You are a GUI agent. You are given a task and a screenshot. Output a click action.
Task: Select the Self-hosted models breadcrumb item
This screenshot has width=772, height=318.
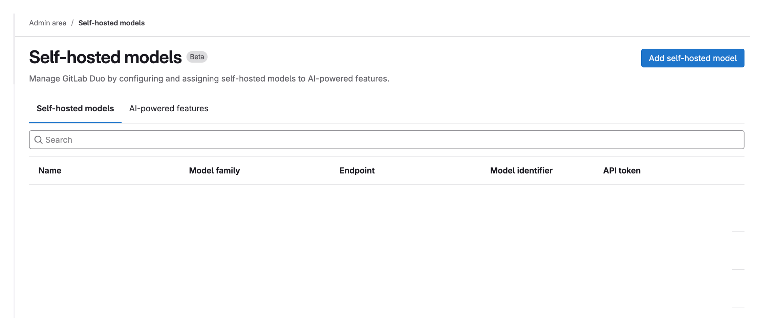click(111, 23)
